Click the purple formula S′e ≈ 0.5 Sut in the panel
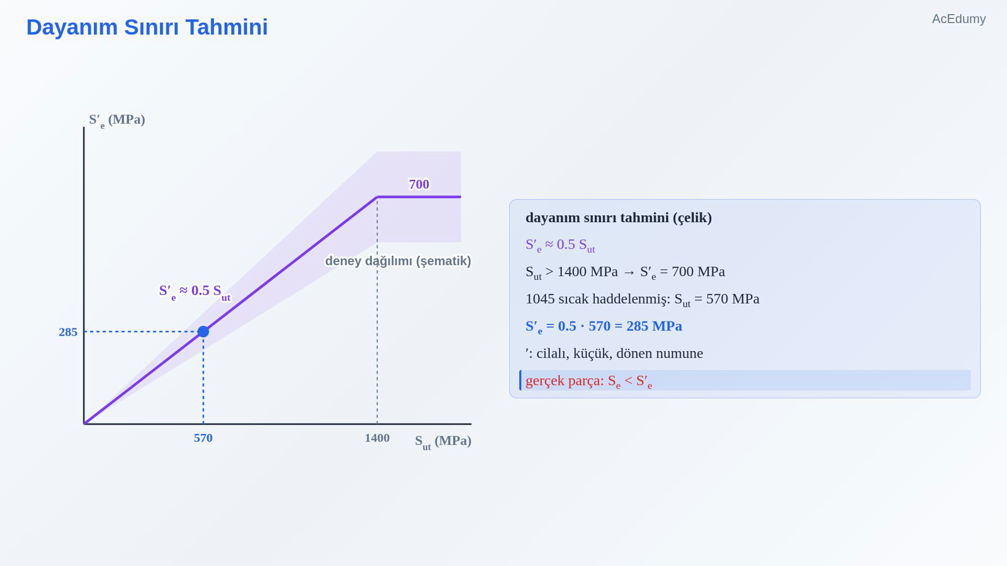The image size is (1007, 566). pyautogui.click(x=560, y=245)
